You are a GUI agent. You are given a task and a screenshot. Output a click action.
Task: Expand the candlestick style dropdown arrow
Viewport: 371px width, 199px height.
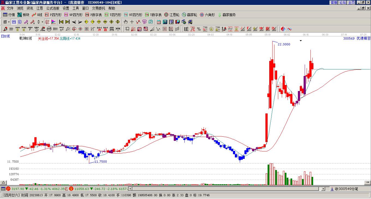[x=42, y=22]
